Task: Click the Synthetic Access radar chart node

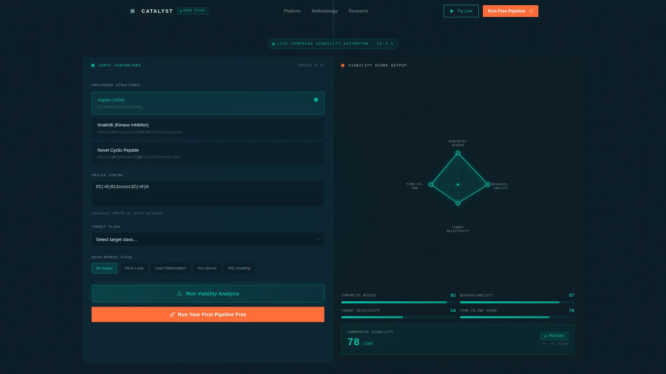Action: 458,153
